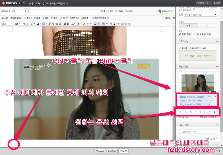Choose the text background color swatch

tap(44, 24)
